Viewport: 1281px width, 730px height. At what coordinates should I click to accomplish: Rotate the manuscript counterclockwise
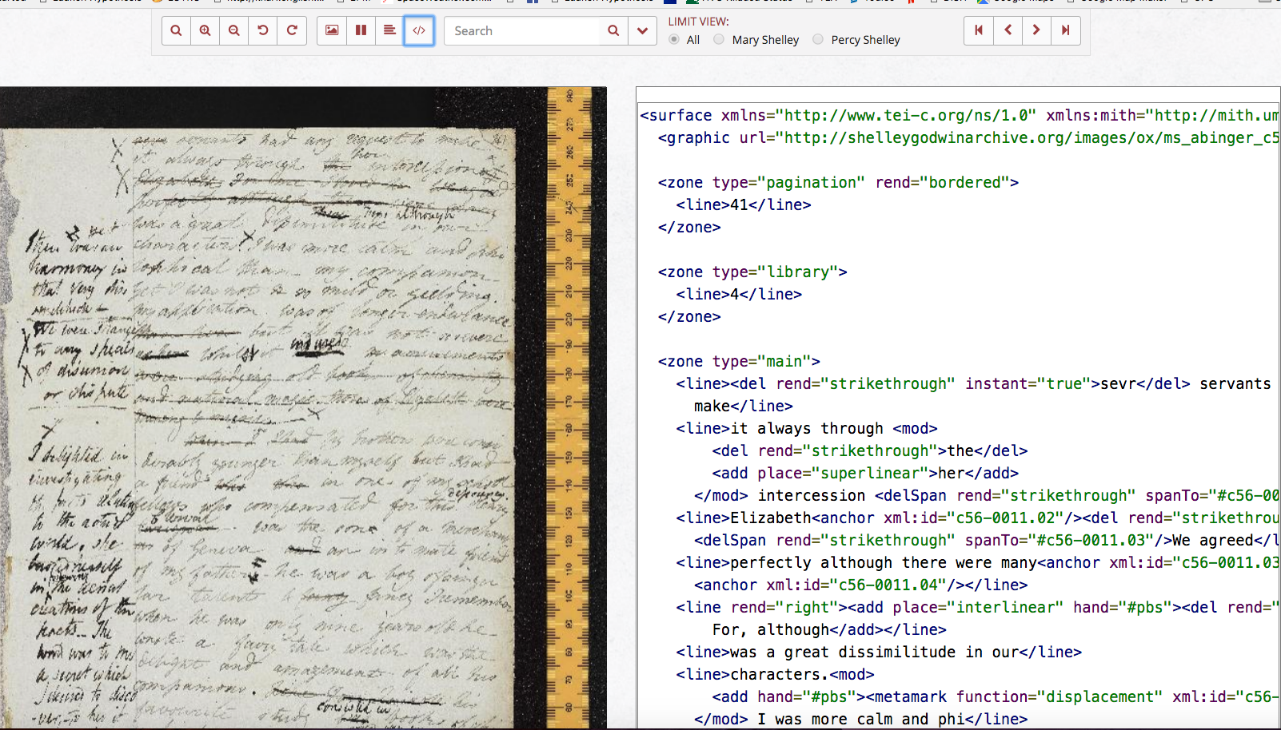(x=262, y=30)
